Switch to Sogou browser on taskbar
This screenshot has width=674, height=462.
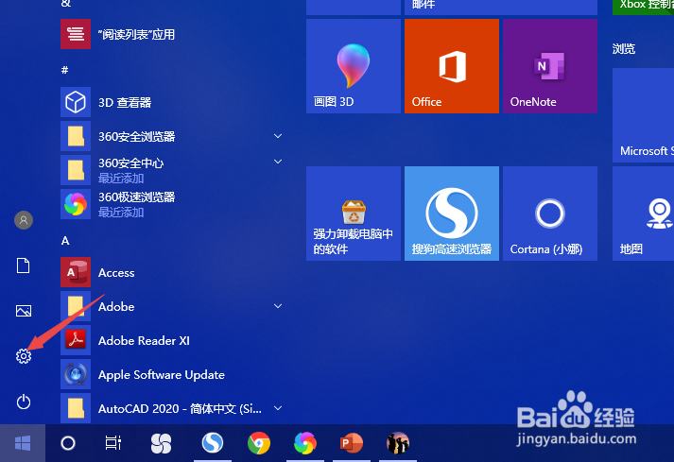tap(213, 443)
